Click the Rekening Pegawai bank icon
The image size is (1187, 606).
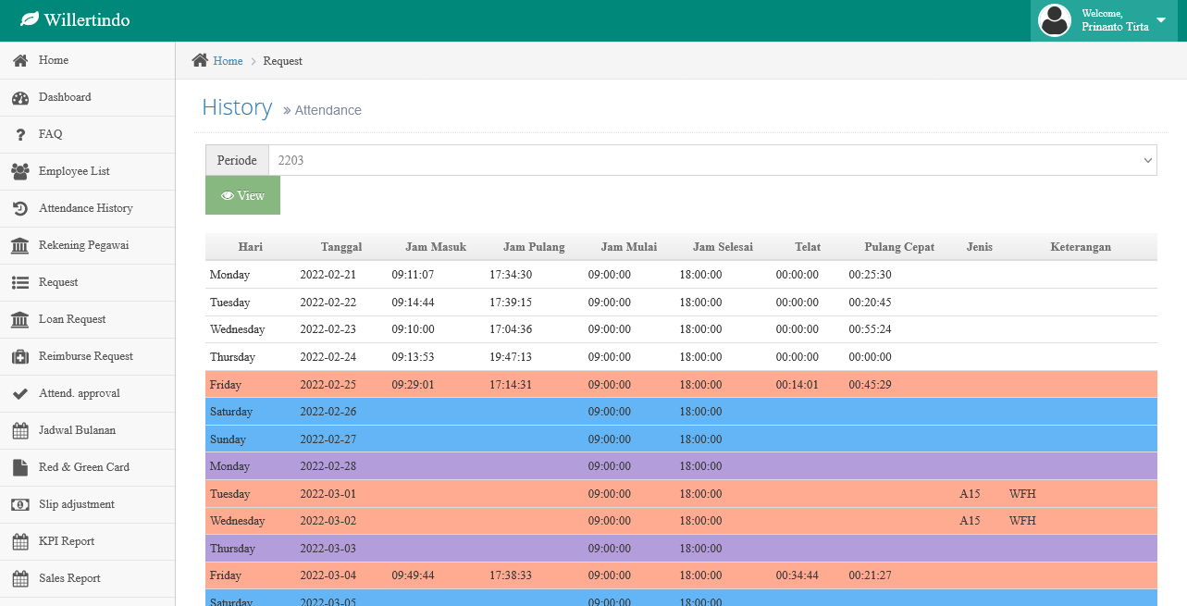click(19, 245)
